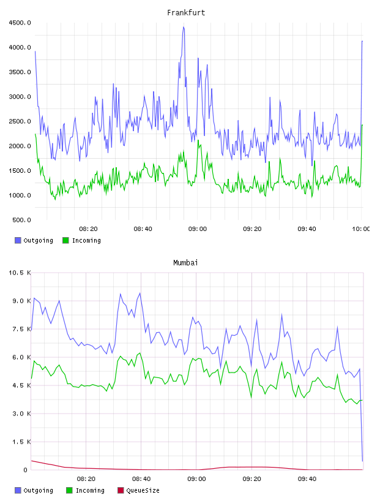The width and height of the screenshot is (372, 500).
Task: Click the Frankfurt chart title
Action: pyautogui.click(x=186, y=13)
